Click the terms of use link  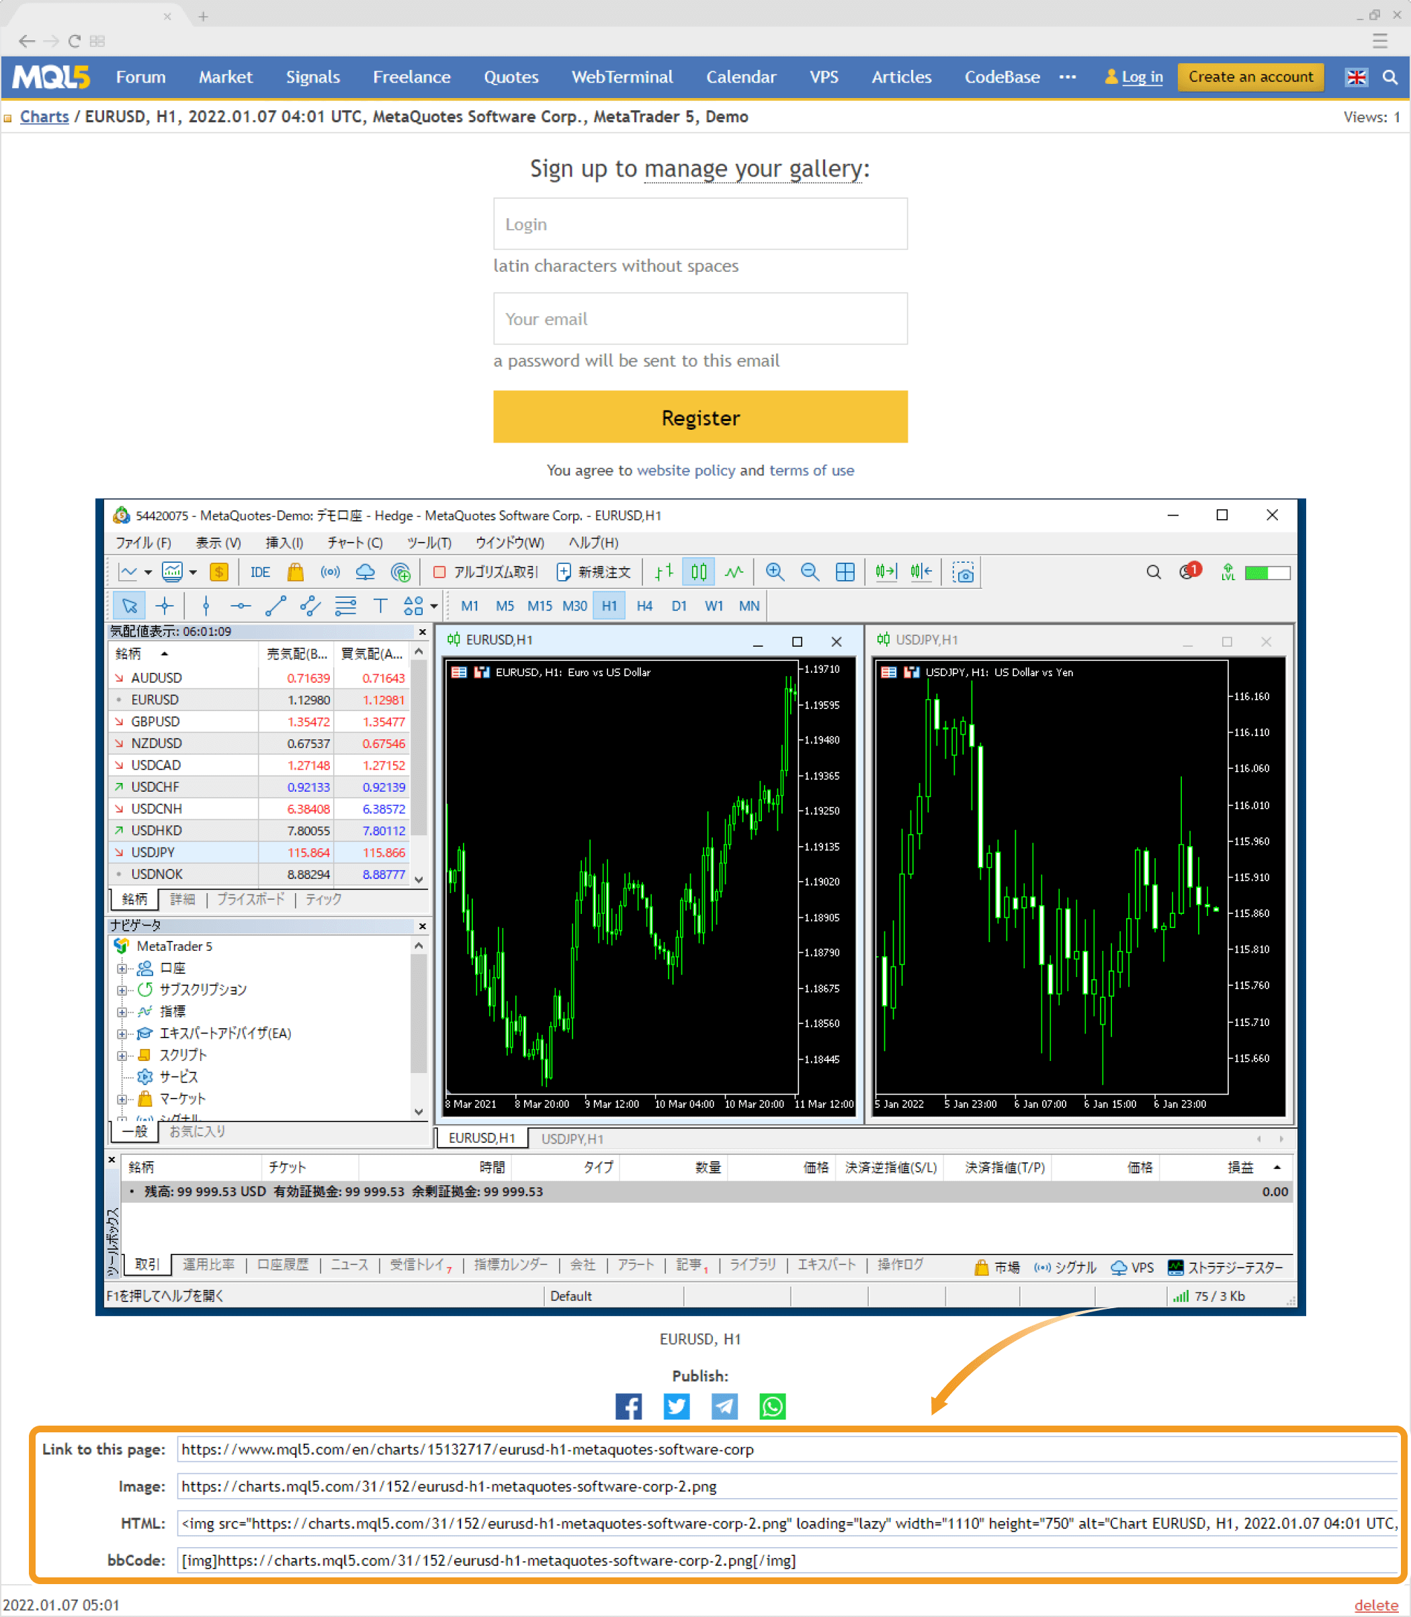(x=813, y=467)
